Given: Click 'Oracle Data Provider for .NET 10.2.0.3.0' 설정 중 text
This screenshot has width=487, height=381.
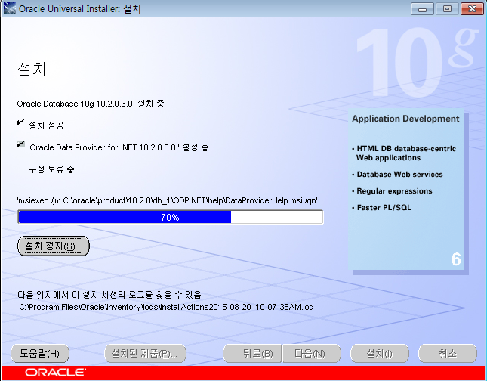Looking at the screenshot, I should coord(119,147).
